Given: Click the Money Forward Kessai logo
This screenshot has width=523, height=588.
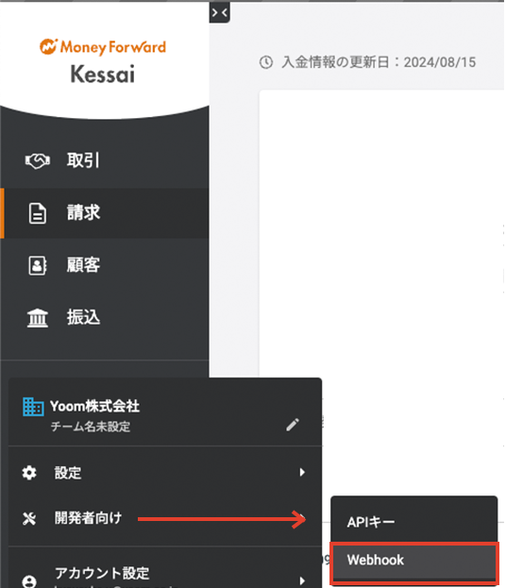Looking at the screenshot, I should (x=103, y=61).
